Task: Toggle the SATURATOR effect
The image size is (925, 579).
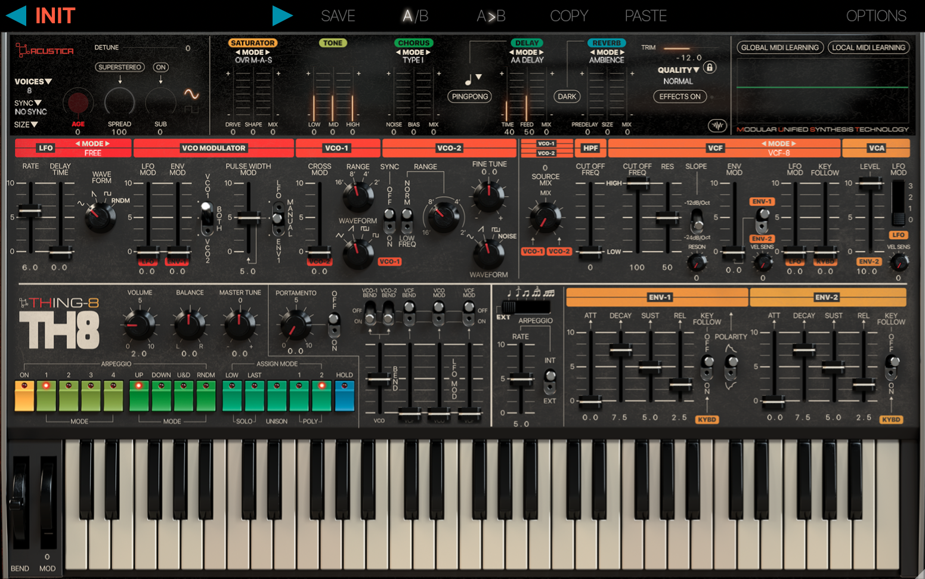Action: 252,43
